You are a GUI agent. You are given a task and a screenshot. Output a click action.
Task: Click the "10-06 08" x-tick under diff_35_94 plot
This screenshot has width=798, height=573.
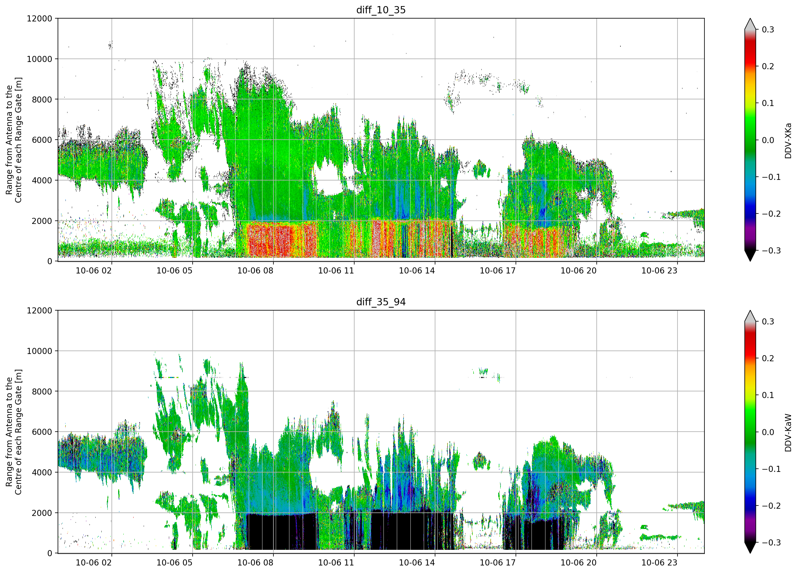pyautogui.click(x=255, y=563)
